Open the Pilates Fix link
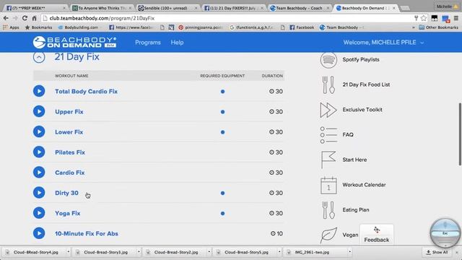 tap(70, 152)
